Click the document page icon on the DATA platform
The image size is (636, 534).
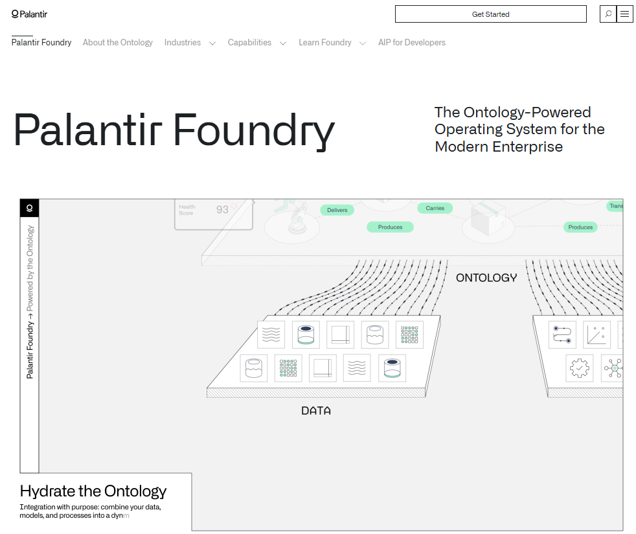point(340,335)
